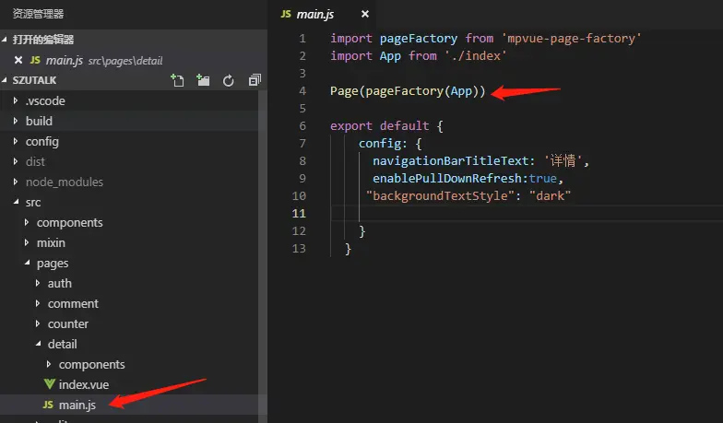The image size is (723, 423).
Task: Click the explorer vertical scrollbar
Action: click(262, 256)
